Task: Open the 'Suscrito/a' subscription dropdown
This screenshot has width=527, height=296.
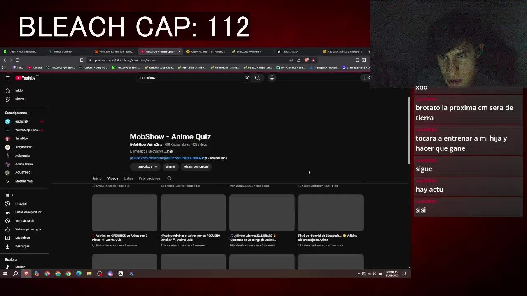Action: [145, 167]
